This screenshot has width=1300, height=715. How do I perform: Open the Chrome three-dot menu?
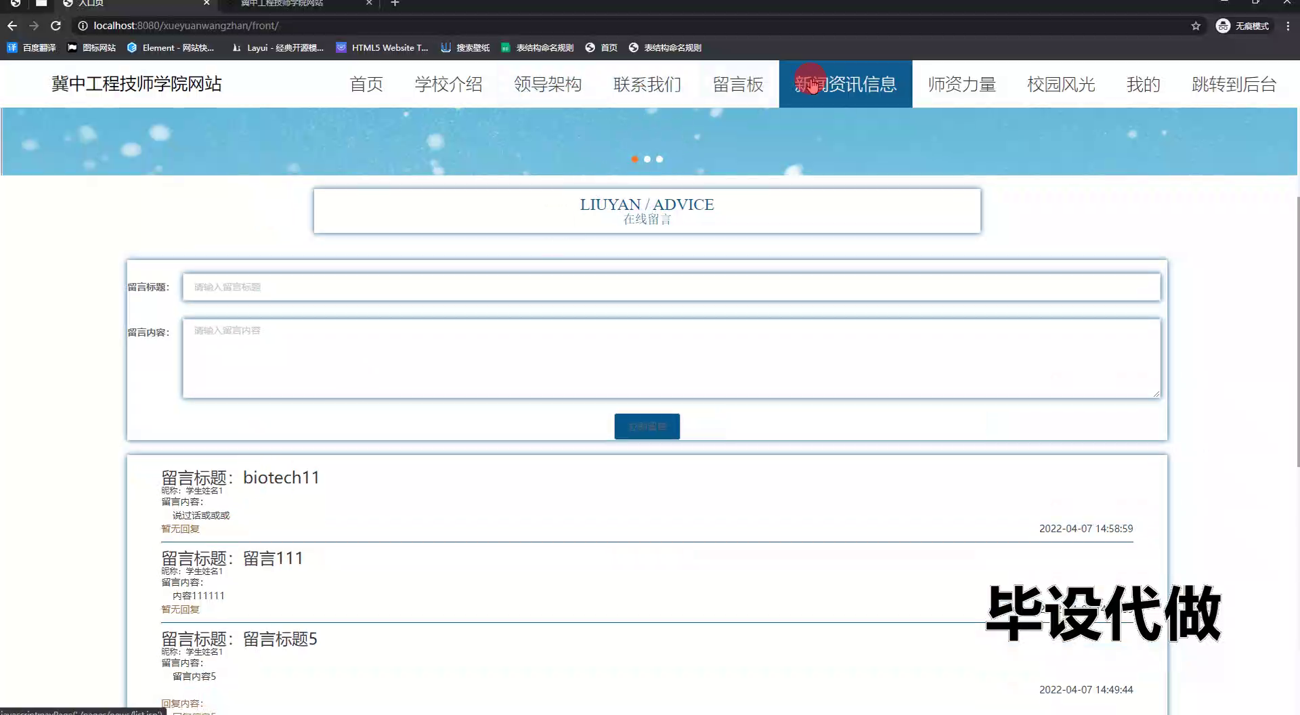1288,26
